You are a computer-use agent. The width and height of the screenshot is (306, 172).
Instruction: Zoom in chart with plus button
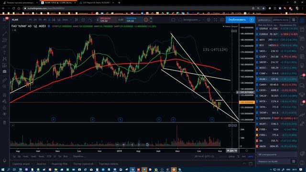point(123,144)
